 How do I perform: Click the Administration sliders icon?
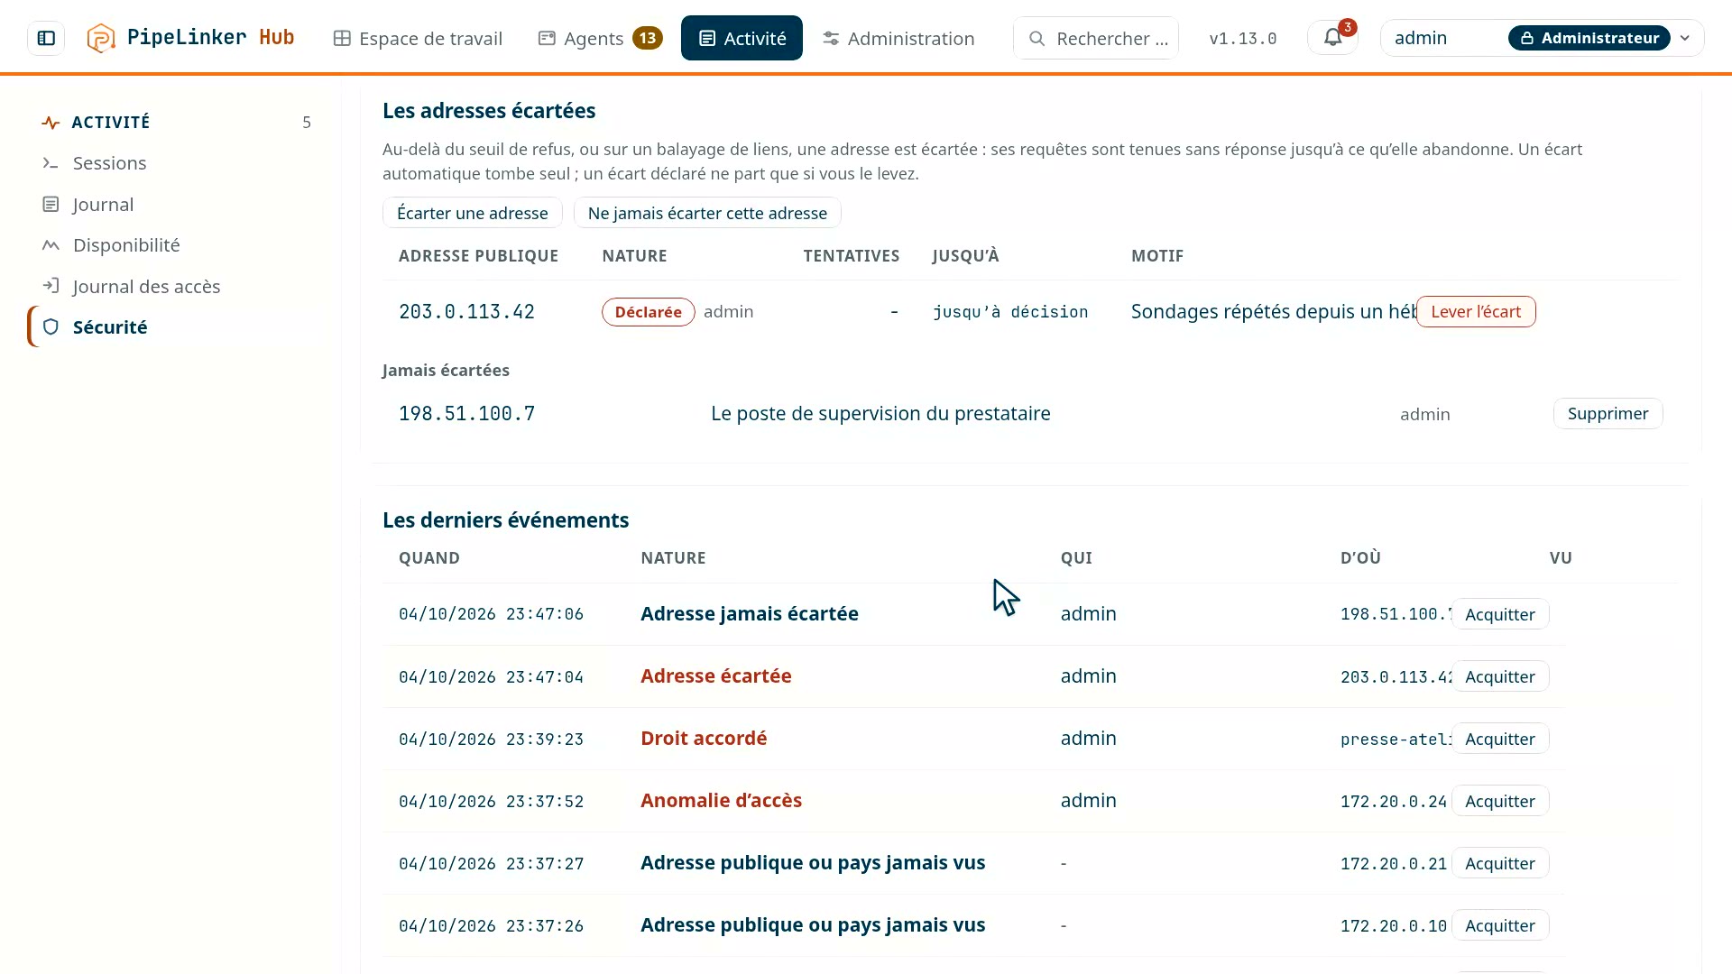pos(831,38)
